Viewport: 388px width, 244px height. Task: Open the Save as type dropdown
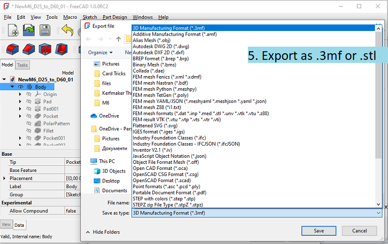click(x=257, y=213)
